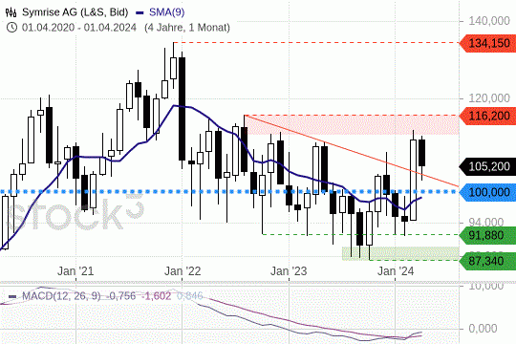Click the Jan '21 time axis label
The height and width of the screenshot is (344, 516).
pyautogui.click(x=75, y=271)
